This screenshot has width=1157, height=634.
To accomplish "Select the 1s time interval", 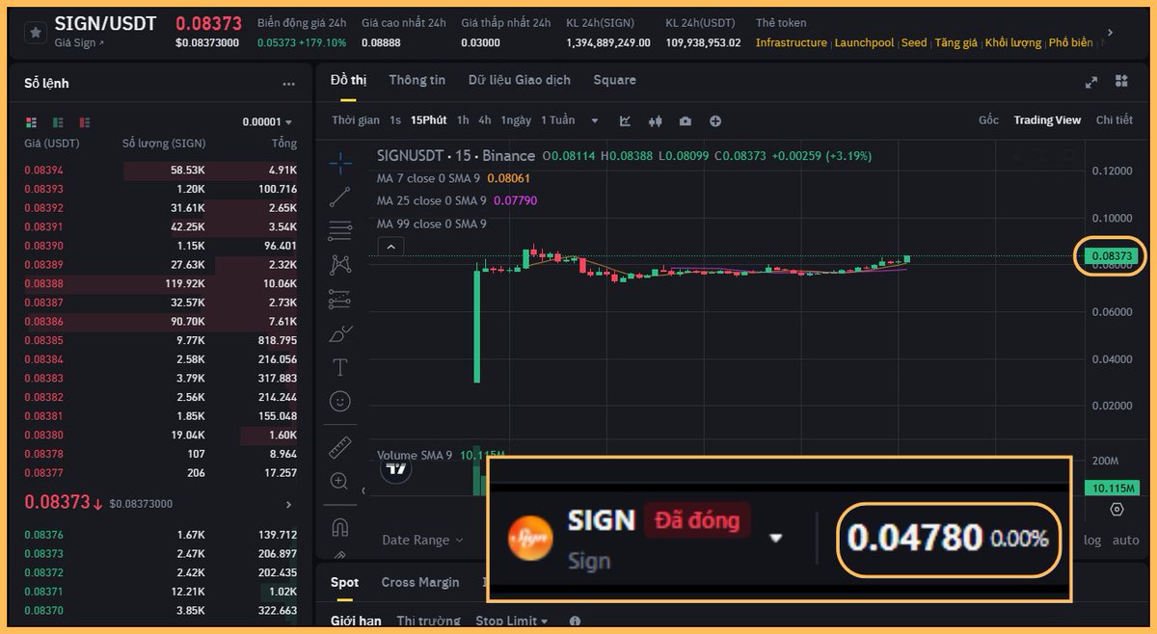I will tap(395, 120).
